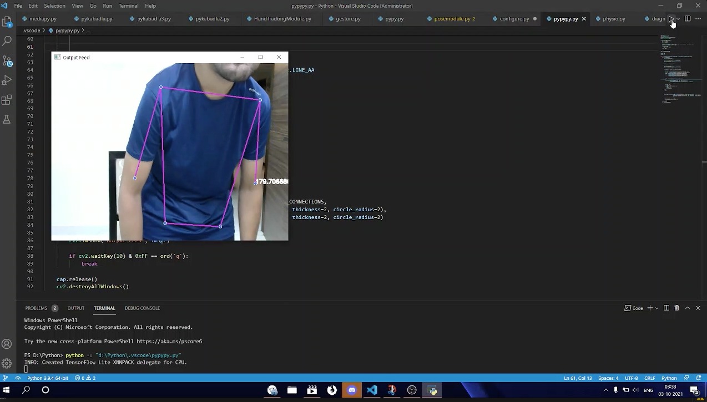707x402 pixels.
Task: Open the Run and Debug view
Action: point(7,80)
